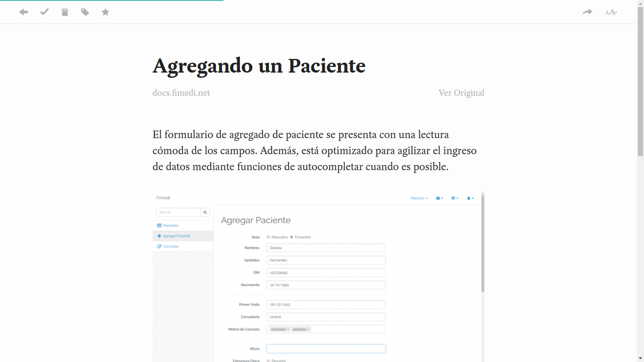
Task: Click inside the Altura input field
Action: pos(326,348)
